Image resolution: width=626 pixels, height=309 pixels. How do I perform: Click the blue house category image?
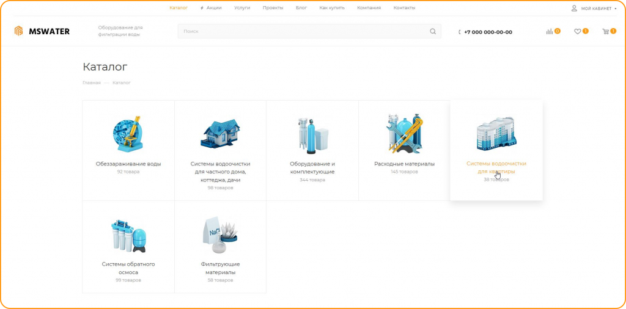[x=220, y=132]
